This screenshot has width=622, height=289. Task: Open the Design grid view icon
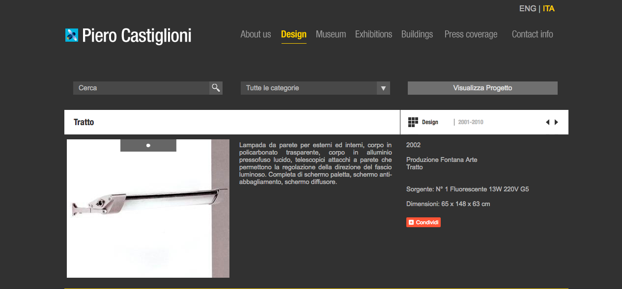pos(413,122)
